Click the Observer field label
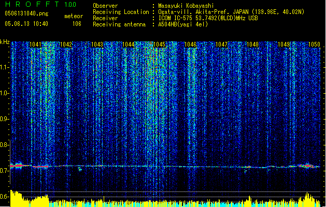This screenshot has height=207, width=326. [105, 6]
